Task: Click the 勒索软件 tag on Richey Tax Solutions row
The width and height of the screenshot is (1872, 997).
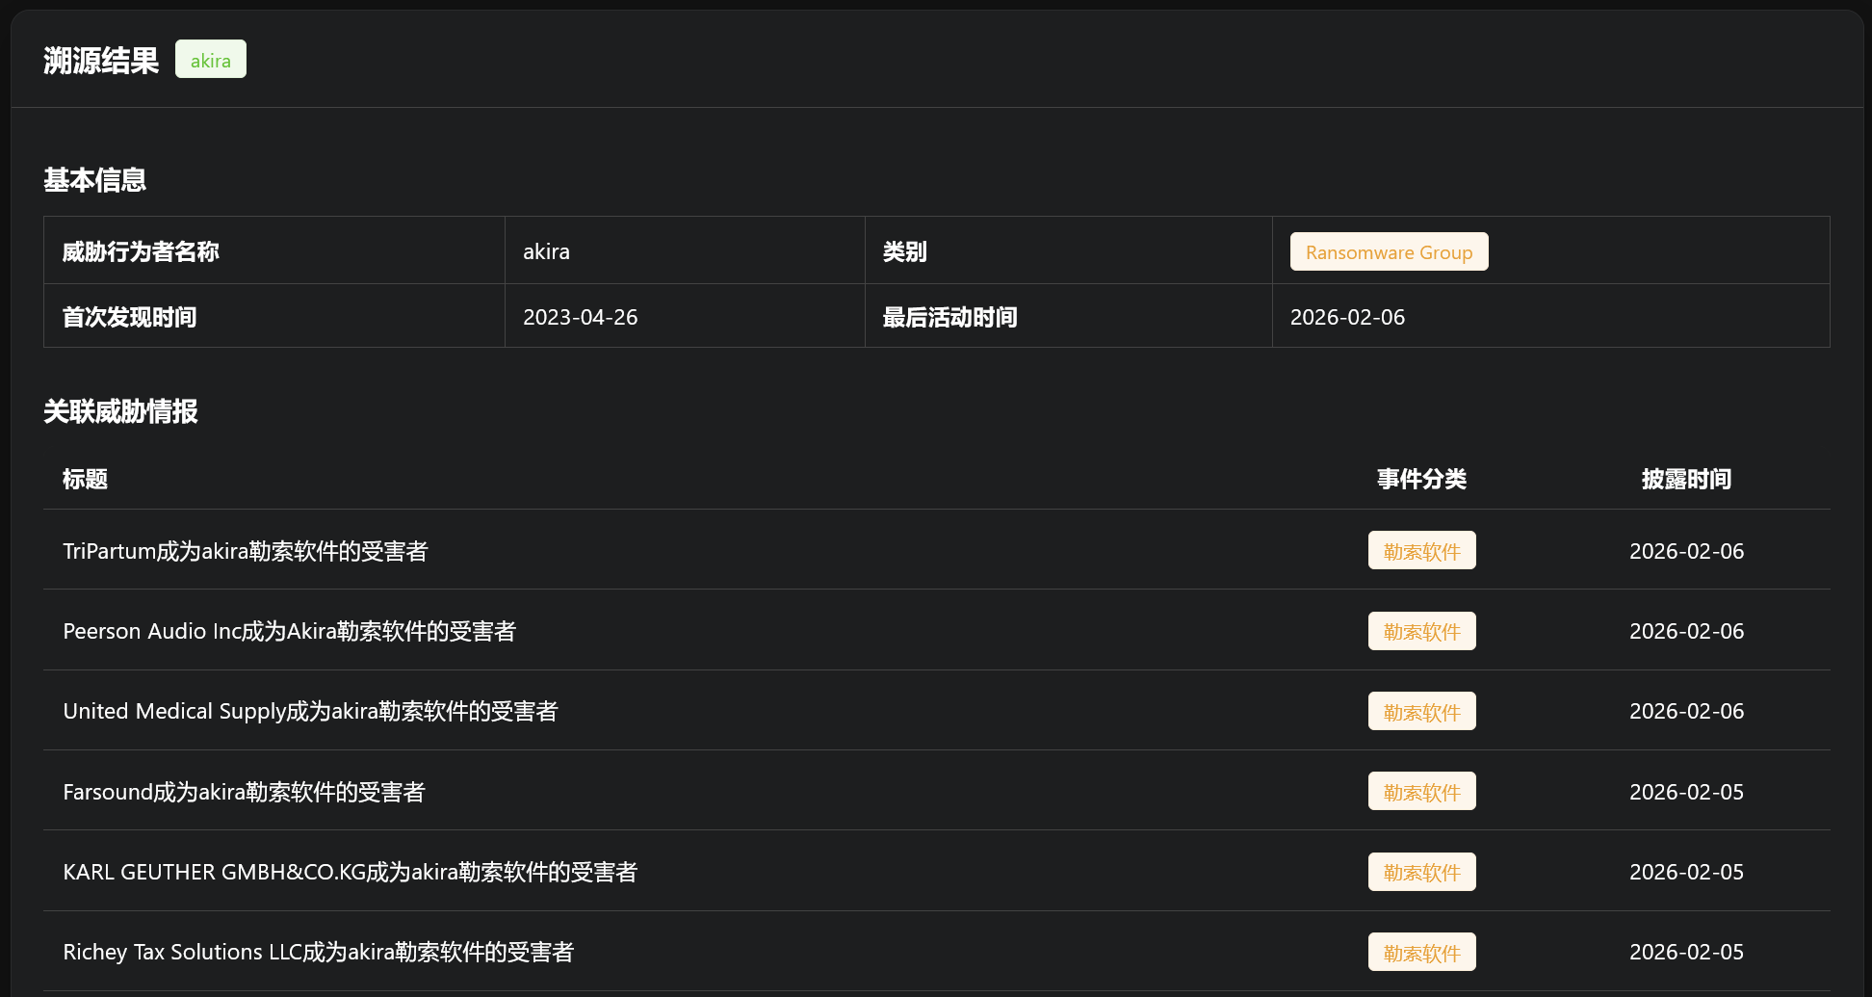Action: 1421,952
